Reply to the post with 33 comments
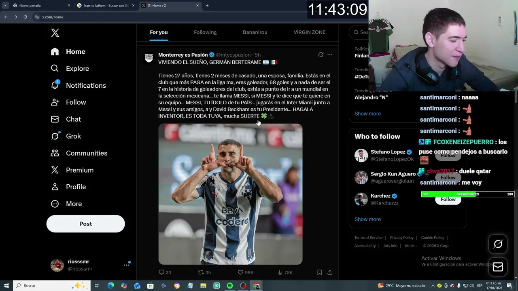This screenshot has height=291, width=518. click(164, 272)
